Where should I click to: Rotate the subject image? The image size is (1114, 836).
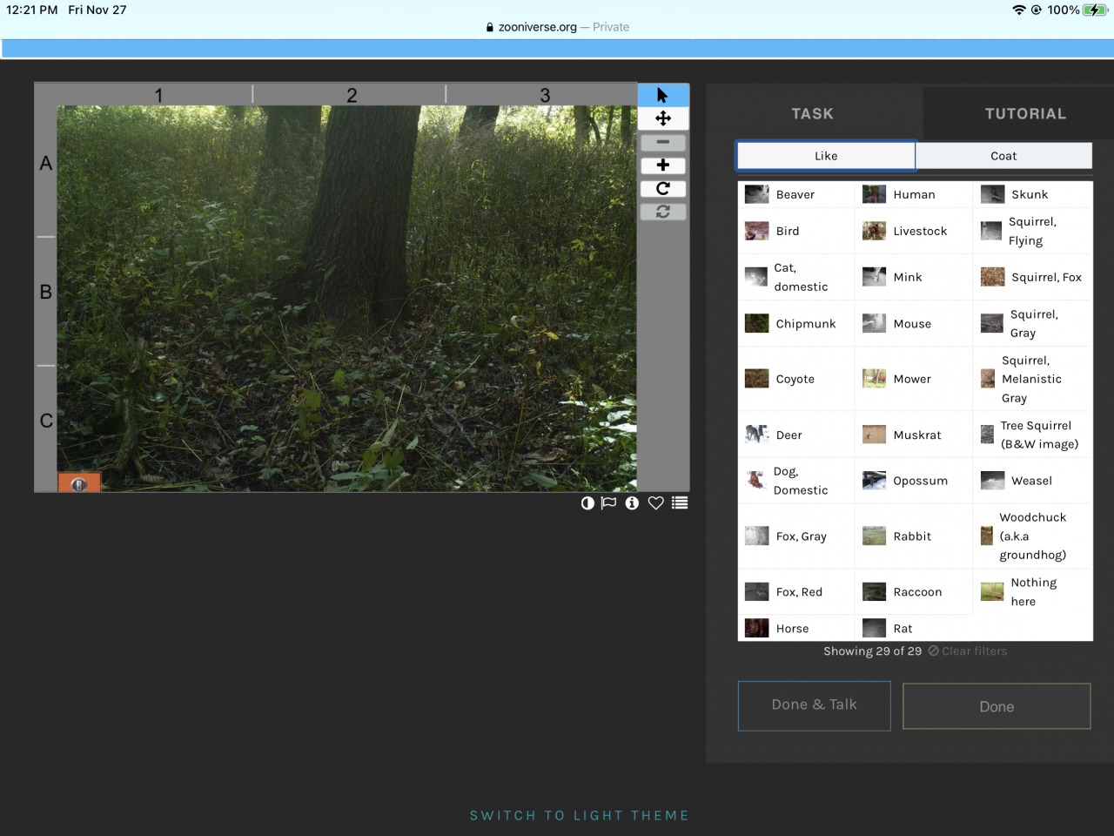[663, 188]
